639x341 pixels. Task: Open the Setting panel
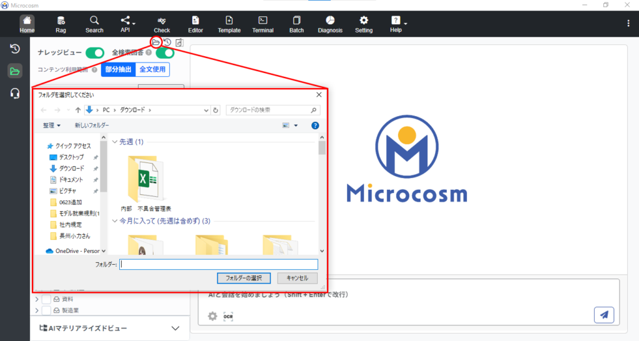[x=364, y=24]
